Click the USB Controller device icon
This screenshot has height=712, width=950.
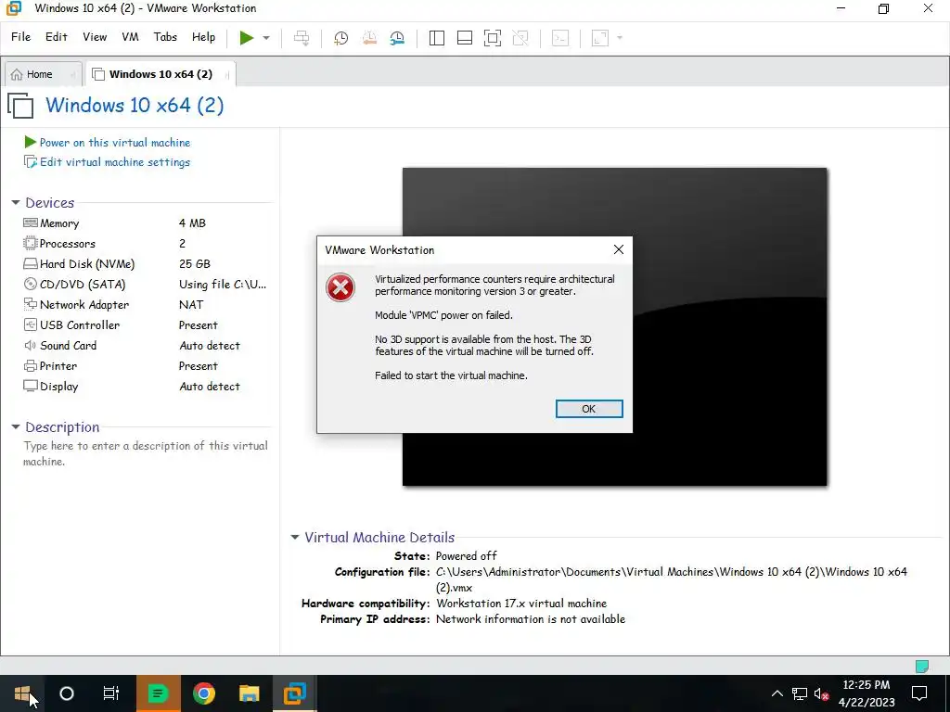[31, 325]
